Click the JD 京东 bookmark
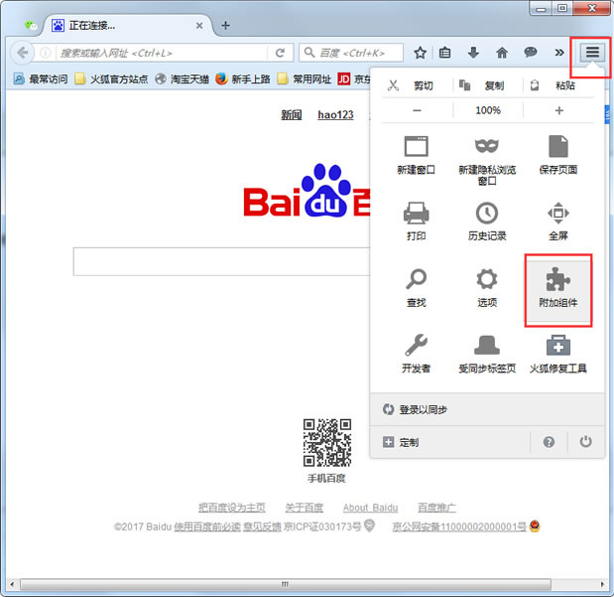Viewport: 614px width, 597px height. pos(354,78)
